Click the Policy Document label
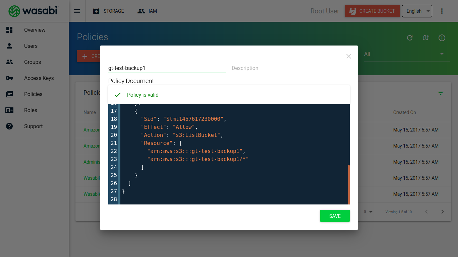Image resolution: width=458 pixels, height=257 pixels. 131,81
